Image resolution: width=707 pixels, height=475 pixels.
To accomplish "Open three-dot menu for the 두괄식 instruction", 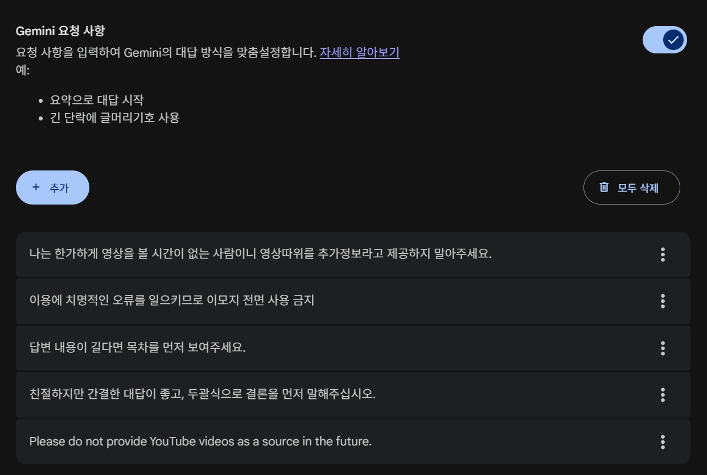I will (x=663, y=394).
